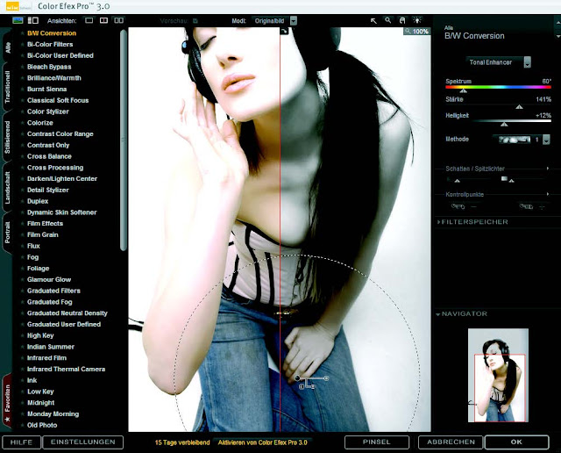Viewport: 561px width, 453px height.
Task: Click the light bulb background icon
Action: coord(417,20)
